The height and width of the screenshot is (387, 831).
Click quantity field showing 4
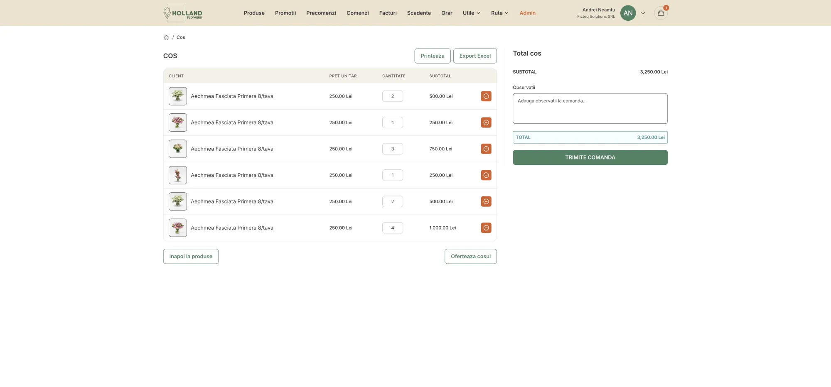click(x=392, y=228)
